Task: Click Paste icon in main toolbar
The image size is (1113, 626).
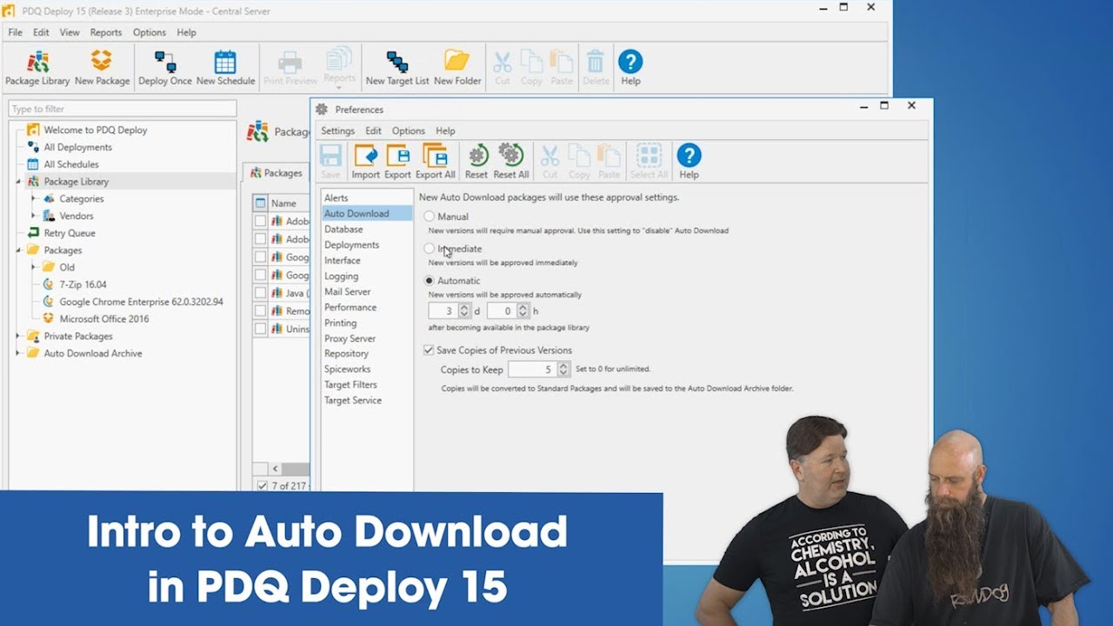Action: pyautogui.click(x=562, y=68)
